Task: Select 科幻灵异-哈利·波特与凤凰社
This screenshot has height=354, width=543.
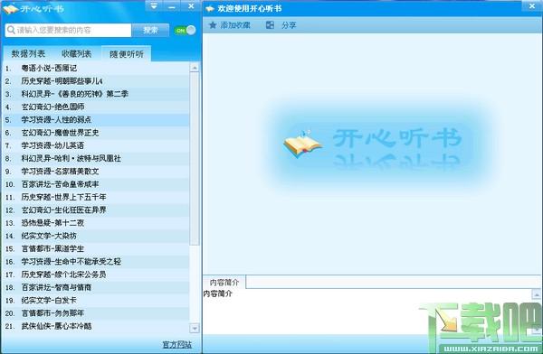Action: [x=97, y=158]
